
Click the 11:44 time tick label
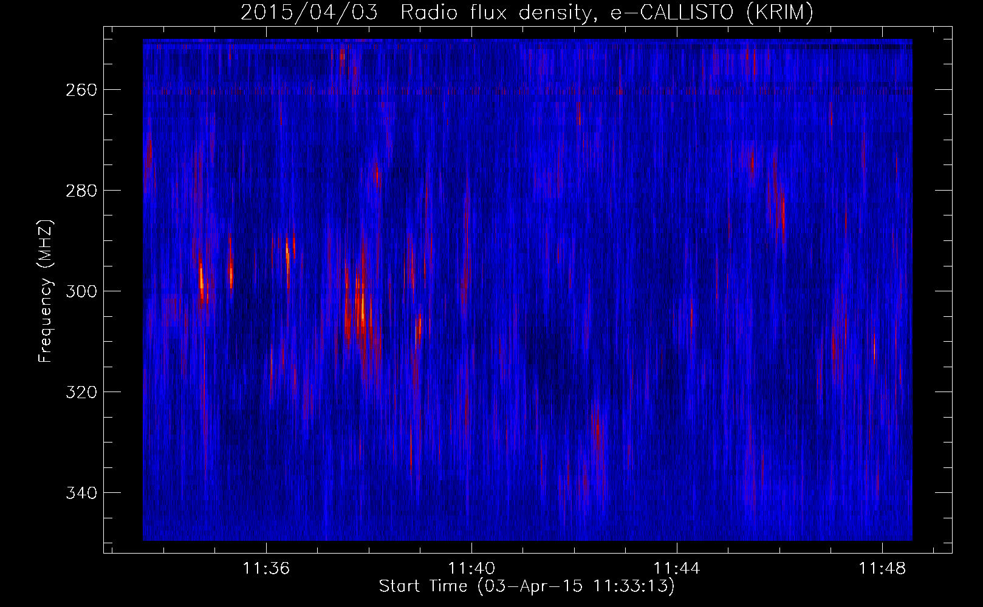point(677,569)
